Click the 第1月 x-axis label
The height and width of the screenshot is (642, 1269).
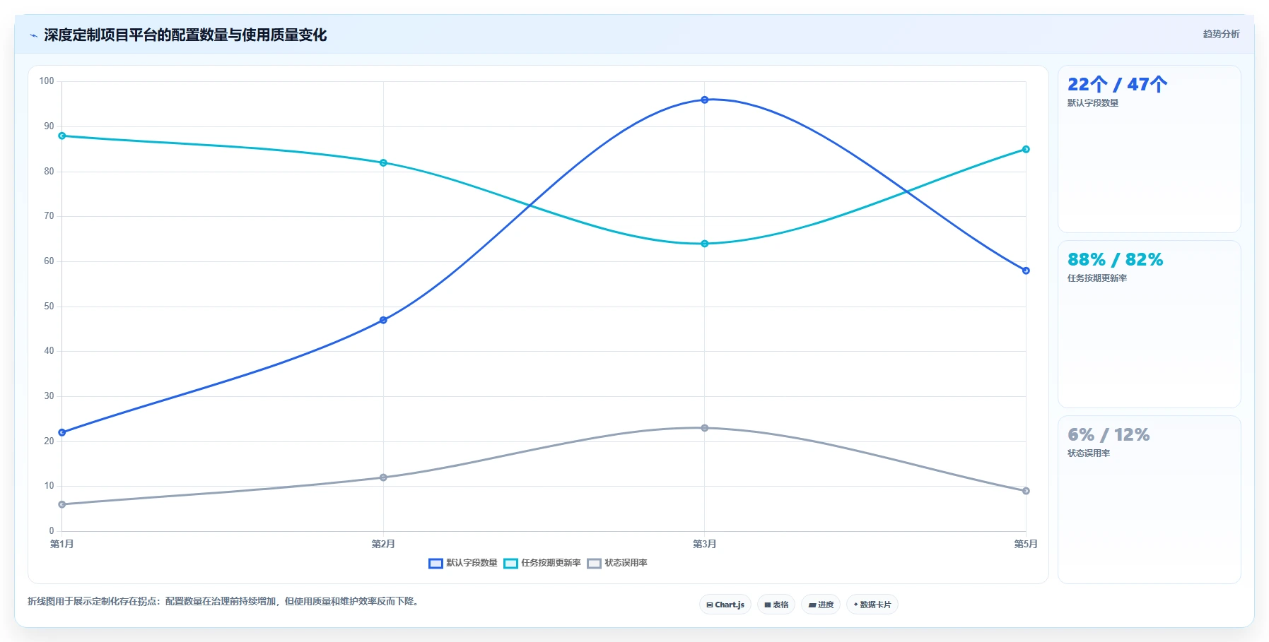click(x=62, y=544)
